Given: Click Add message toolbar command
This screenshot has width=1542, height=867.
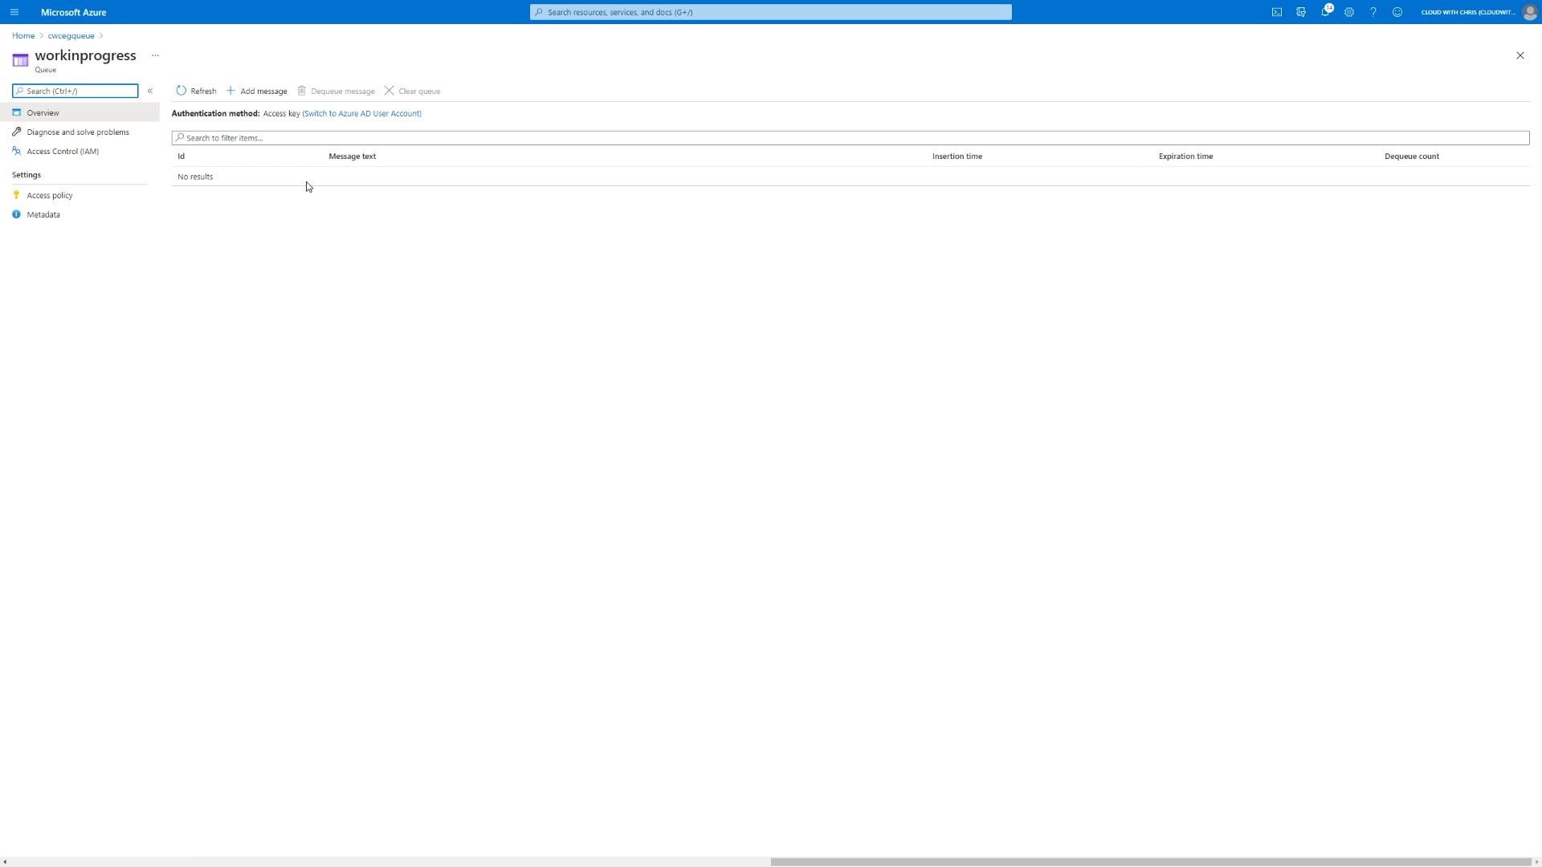Looking at the screenshot, I should (x=256, y=91).
